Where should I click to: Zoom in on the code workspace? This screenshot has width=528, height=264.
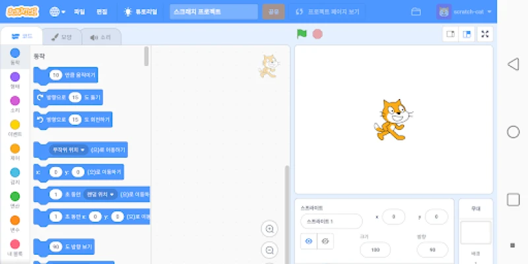(x=269, y=229)
